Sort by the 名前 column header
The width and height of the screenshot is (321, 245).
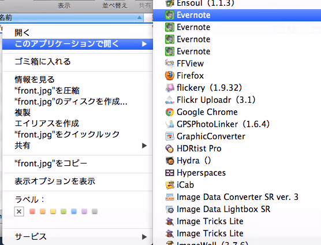(x=72, y=17)
